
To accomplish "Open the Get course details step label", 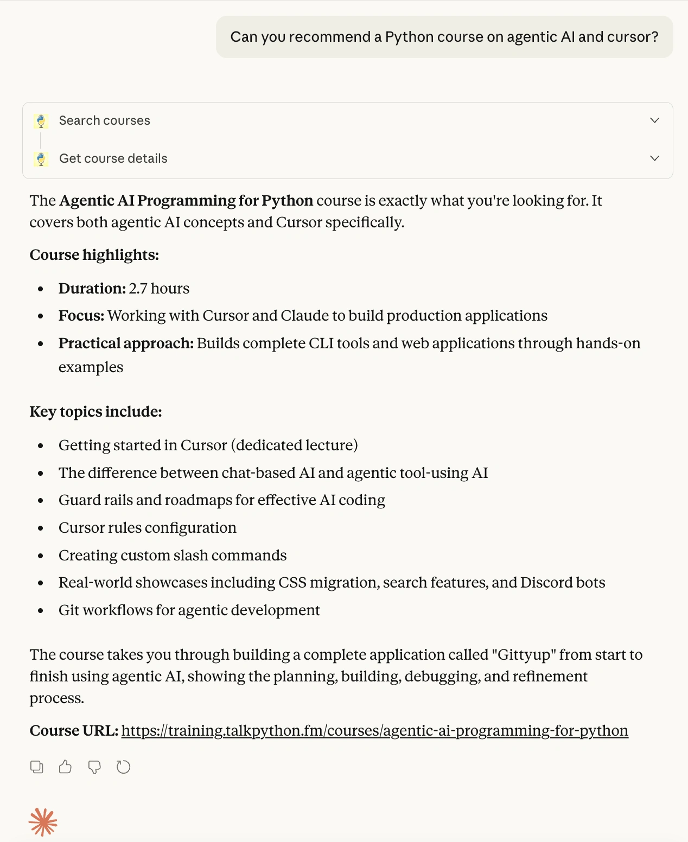I will pyautogui.click(x=113, y=158).
